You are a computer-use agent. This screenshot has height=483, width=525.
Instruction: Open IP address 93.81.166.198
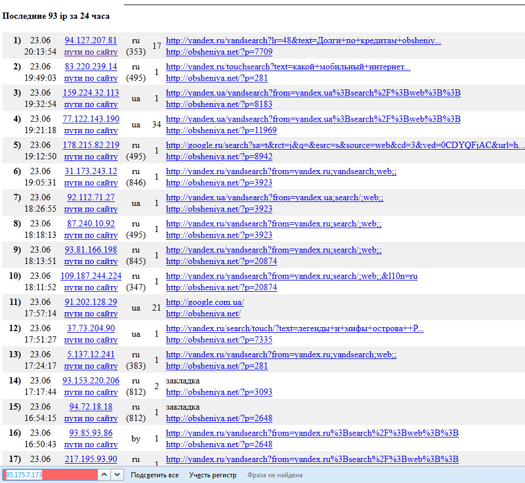pyautogui.click(x=91, y=250)
